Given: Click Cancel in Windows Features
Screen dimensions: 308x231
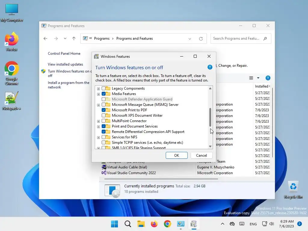Looking at the screenshot, I should [x=201, y=156].
